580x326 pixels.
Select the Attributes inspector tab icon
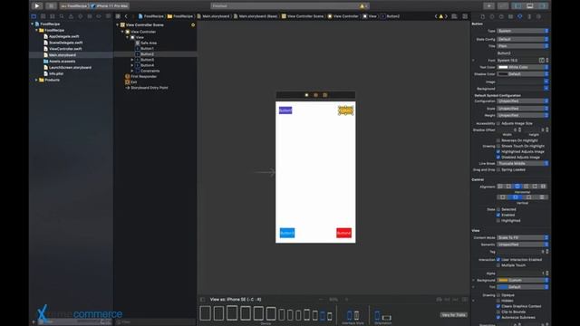519,16
